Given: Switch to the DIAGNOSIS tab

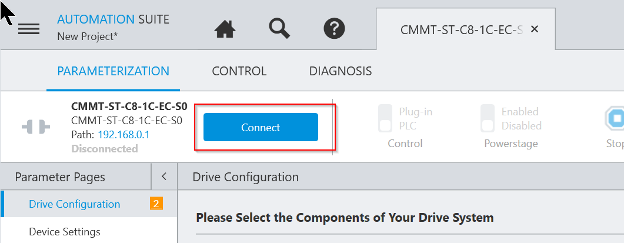Looking at the screenshot, I should tap(341, 71).
